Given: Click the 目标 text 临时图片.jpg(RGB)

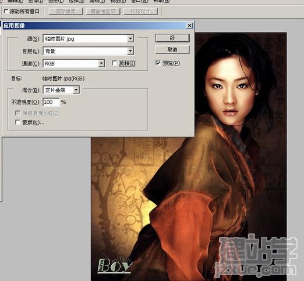Looking at the screenshot, I should 63,78.
